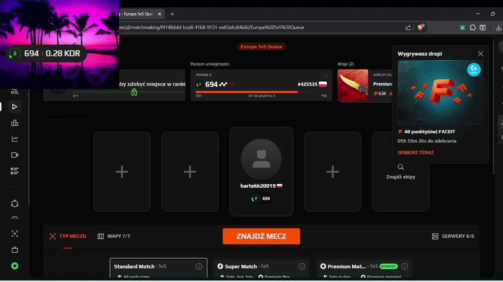Open the SERWERY 6/6 tab
This screenshot has width=503, height=282.
click(x=453, y=236)
